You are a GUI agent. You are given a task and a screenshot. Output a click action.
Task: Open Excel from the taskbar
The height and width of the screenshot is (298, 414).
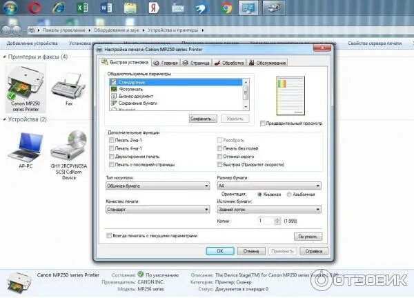pyautogui.click(x=82, y=8)
